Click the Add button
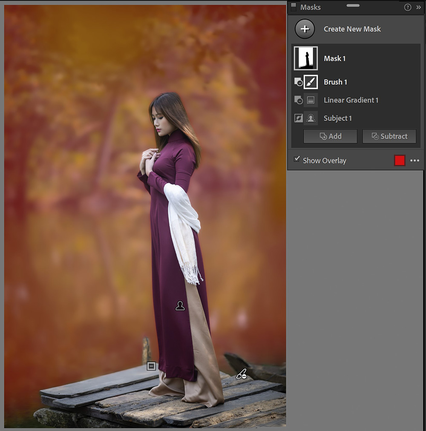Viewport: 426px width, 431px height. click(x=330, y=136)
